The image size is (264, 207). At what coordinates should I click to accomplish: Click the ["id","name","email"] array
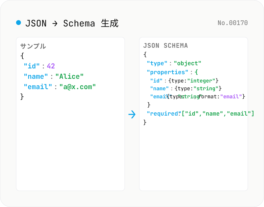218,114
